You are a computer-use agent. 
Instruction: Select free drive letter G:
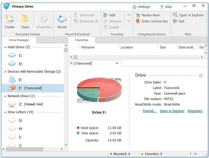pyautogui.click(x=33, y=120)
